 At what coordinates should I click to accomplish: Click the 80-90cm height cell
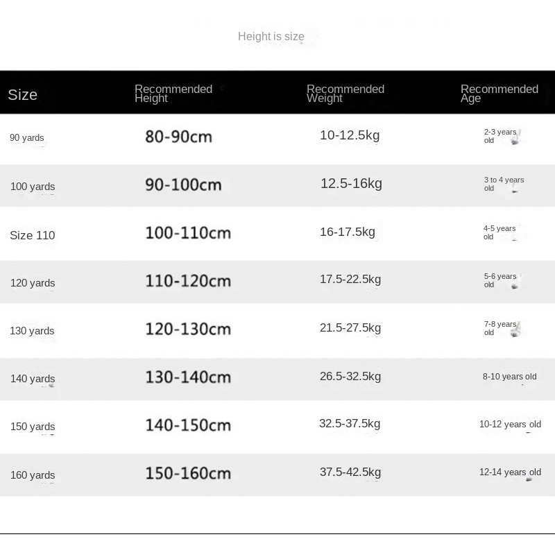(x=178, y=137)
